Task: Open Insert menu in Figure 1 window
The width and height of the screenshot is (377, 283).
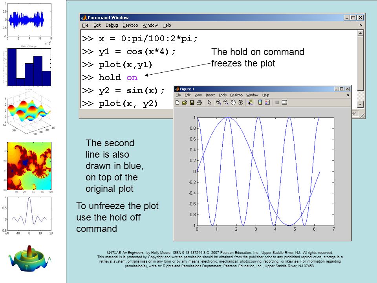Action: [x=210, y=95]
